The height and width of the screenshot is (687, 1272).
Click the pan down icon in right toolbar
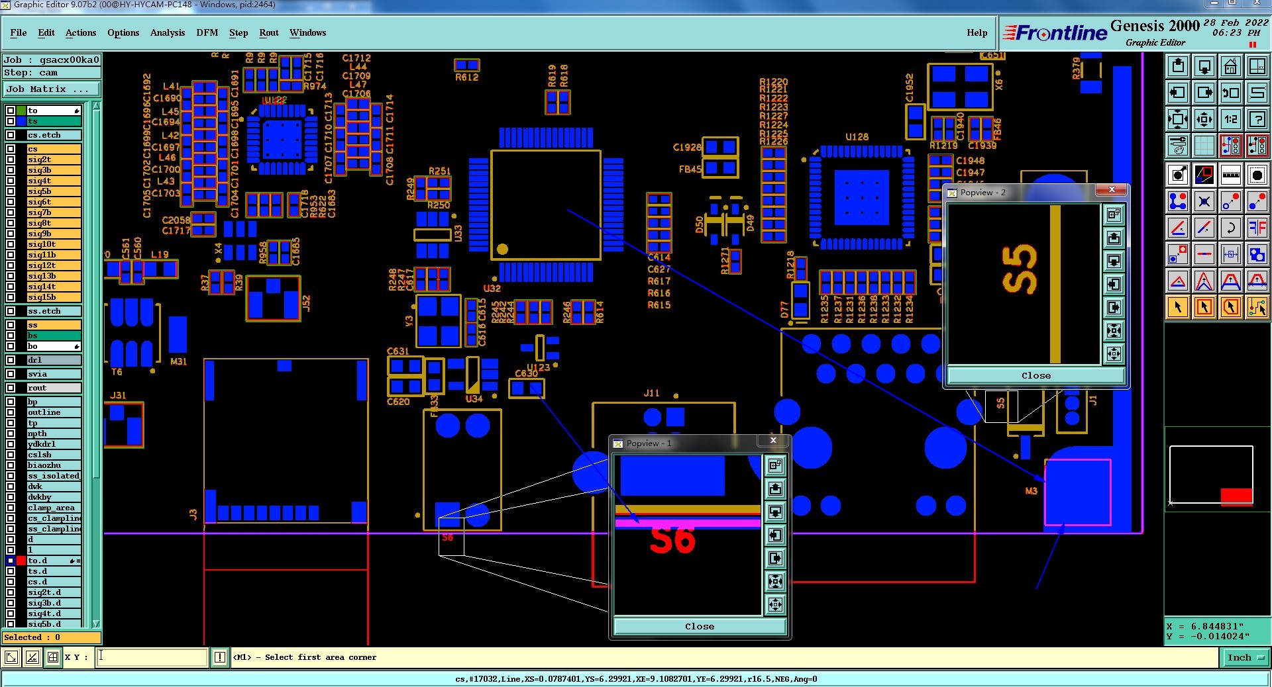pyautogui.click(x=1204, y=66)
